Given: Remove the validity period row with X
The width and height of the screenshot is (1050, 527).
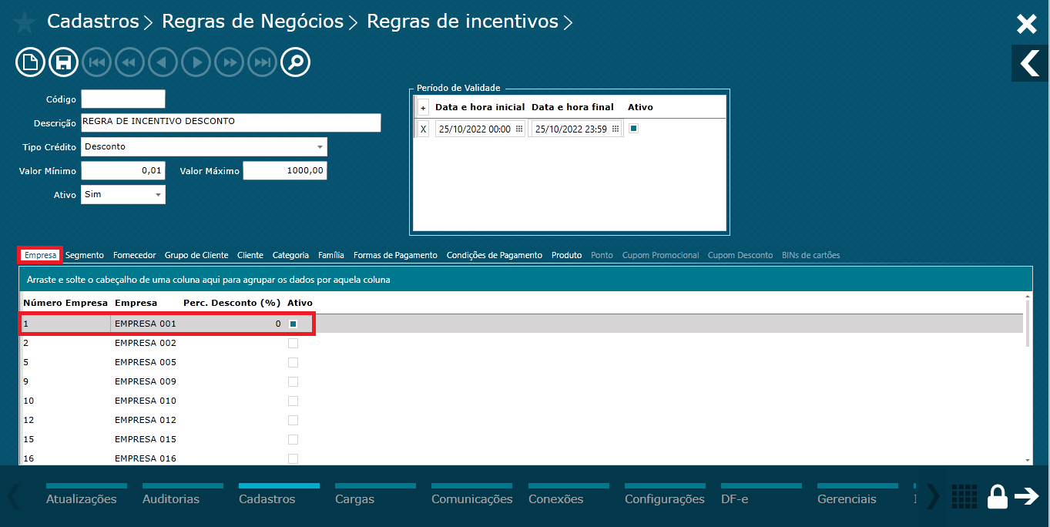Looking at the screenshot, I should pos(423,129).
